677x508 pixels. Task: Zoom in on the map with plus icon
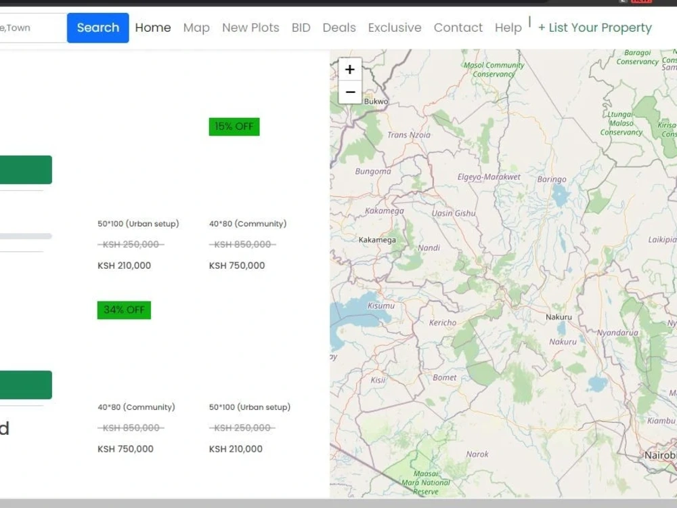tap(349, 69)
